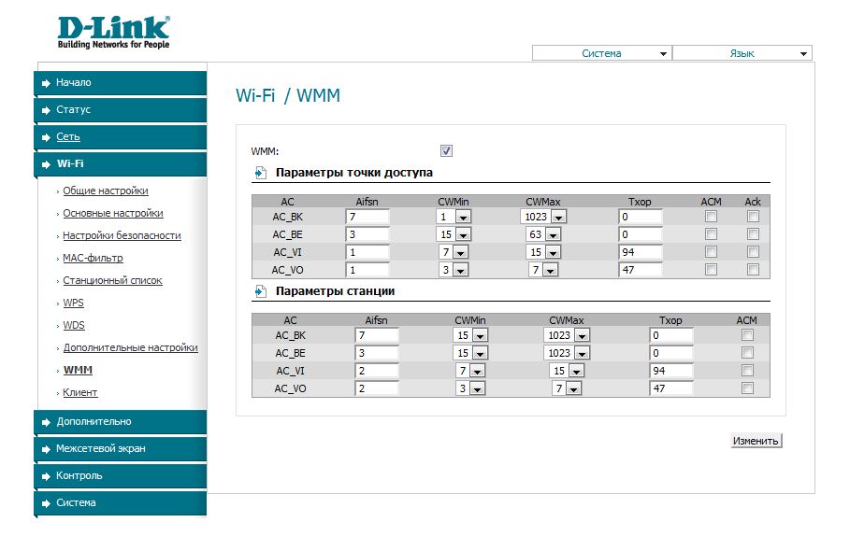Click the arrow icon beside Система in sidebar
The width and height of the screenshot is (850, 536).
[x=46, y=503]
